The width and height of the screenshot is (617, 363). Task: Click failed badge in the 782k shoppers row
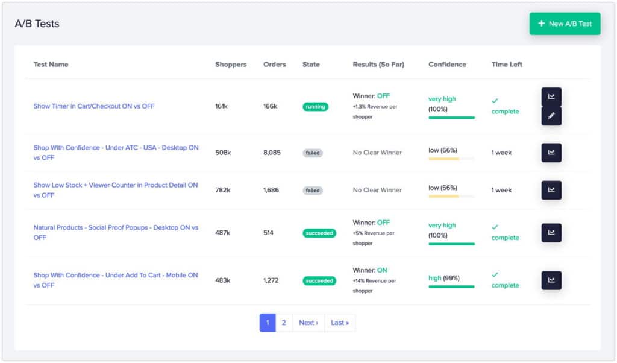[x=313, y=191]
